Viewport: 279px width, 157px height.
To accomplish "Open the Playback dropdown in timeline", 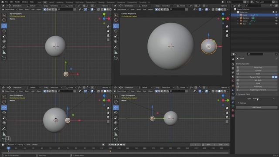I will (12, 145).
